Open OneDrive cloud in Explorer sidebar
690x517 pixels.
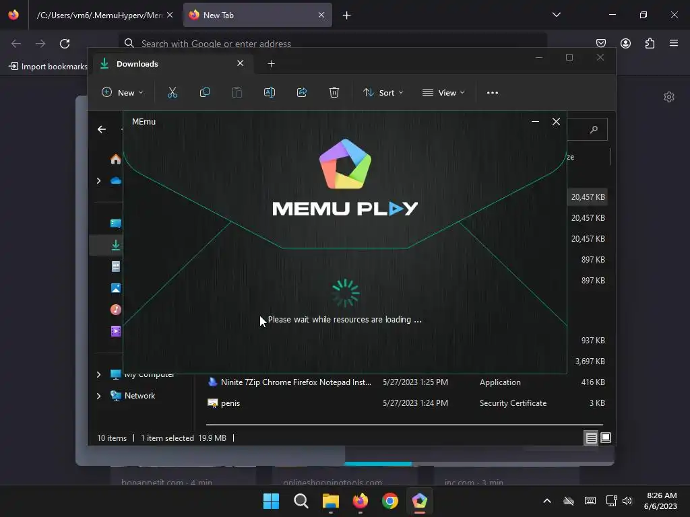tap(116, 180)
